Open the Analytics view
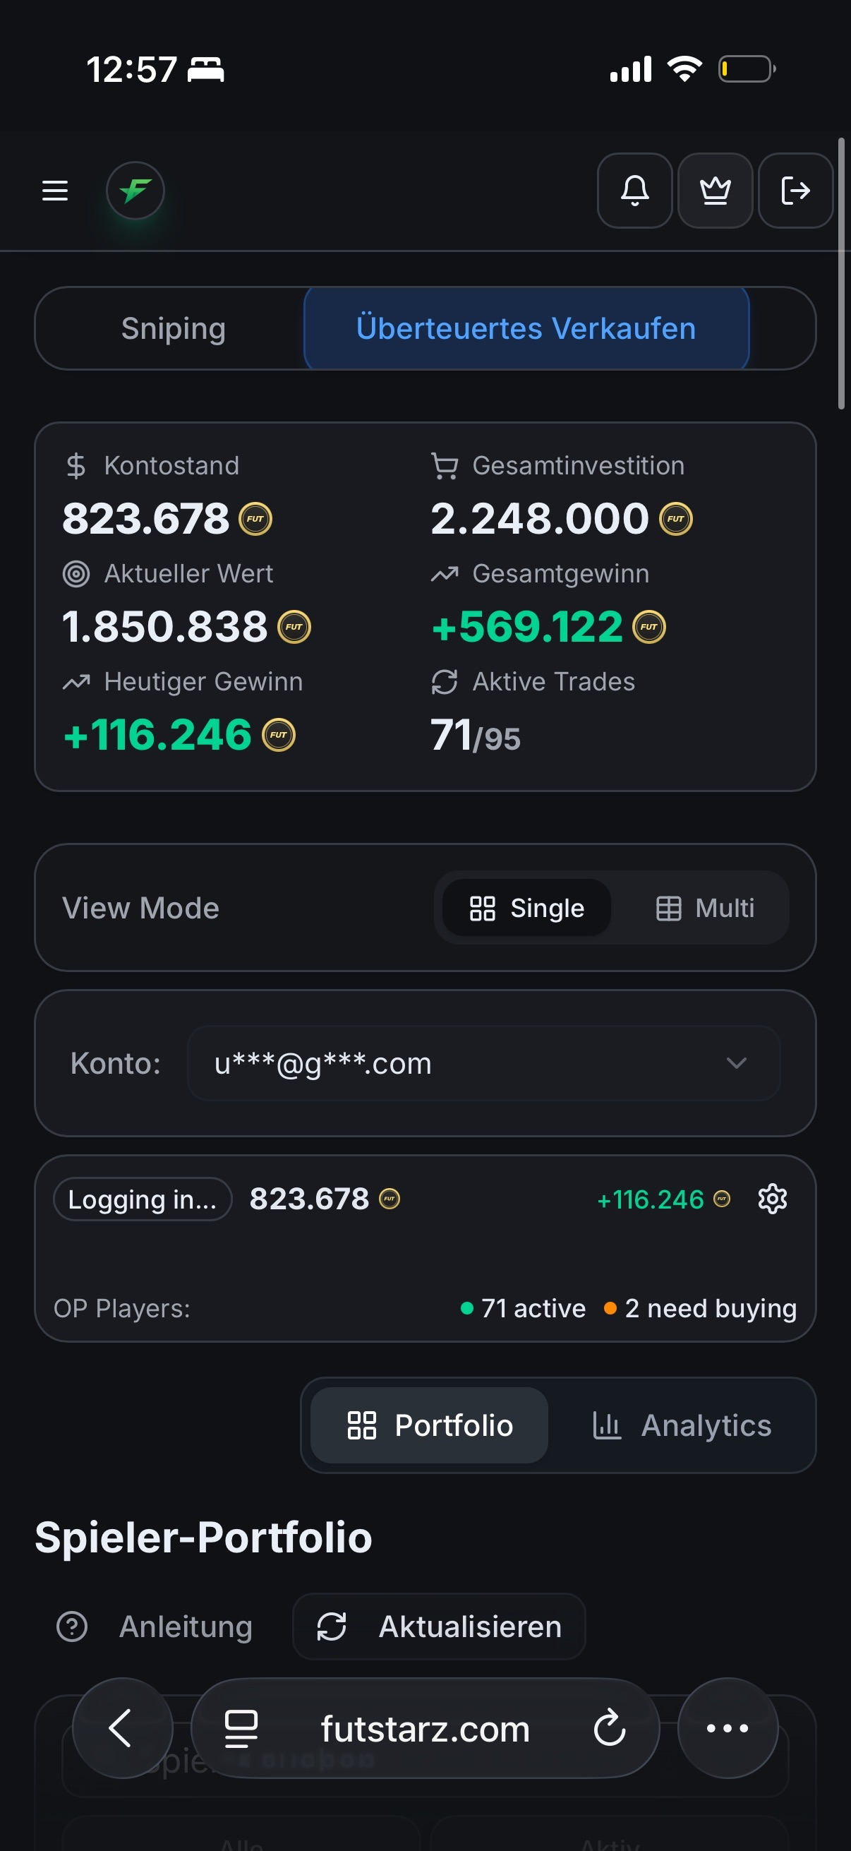 (682, 1425)
